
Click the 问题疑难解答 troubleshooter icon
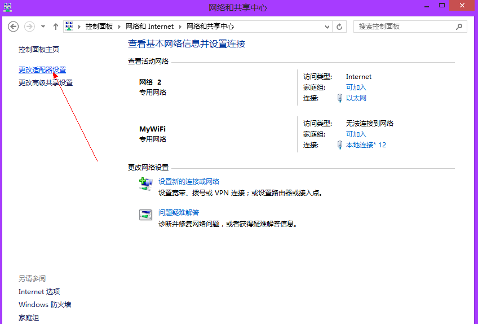point(146,214)
